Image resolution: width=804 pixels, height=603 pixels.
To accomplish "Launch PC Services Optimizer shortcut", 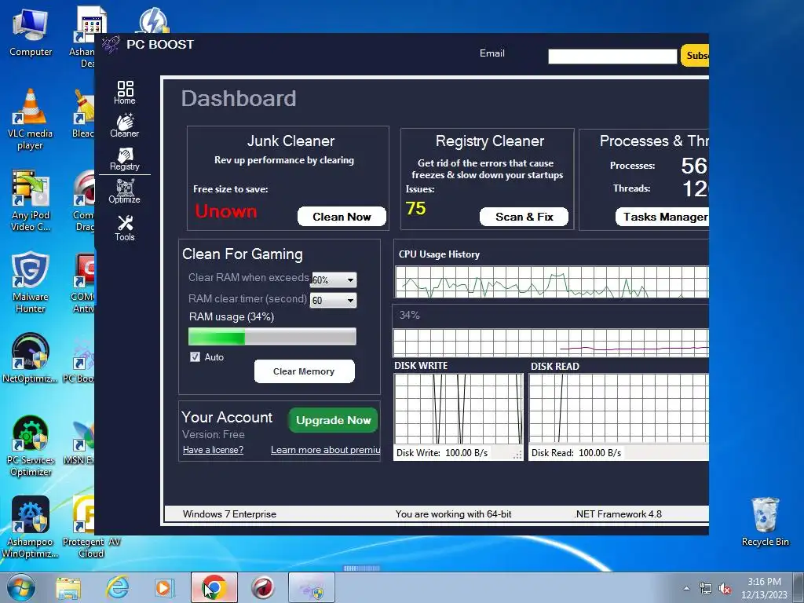I will coord(31,446).
